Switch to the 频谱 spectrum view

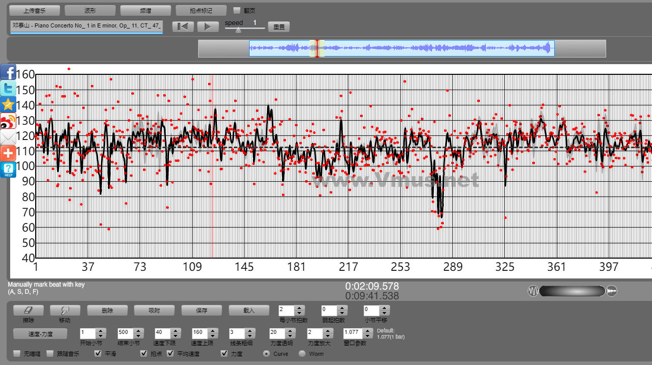(x=145, y=11)
